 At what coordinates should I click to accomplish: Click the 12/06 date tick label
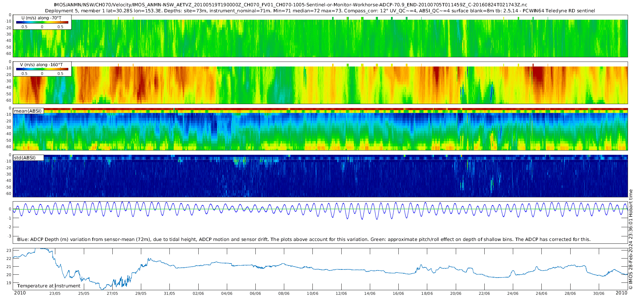tap(341, 293)
